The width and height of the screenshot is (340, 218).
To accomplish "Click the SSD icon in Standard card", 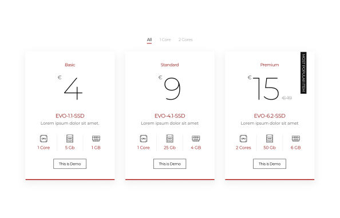I will 170,138.
